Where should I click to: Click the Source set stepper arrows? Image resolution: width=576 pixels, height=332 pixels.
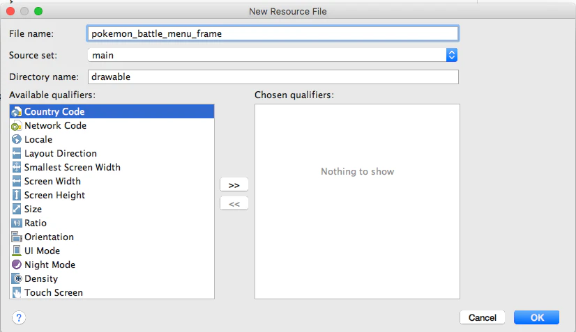tap(452, 56)
